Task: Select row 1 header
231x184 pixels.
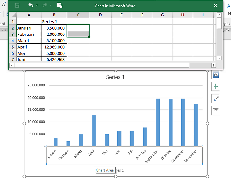Action: pos(13,22)
